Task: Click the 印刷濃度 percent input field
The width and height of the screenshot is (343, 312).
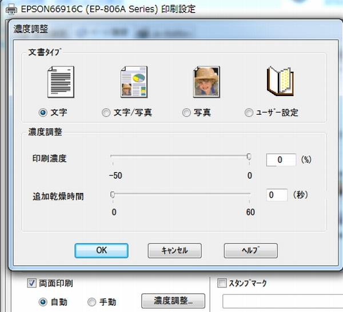Action: (x=281, y=159)
